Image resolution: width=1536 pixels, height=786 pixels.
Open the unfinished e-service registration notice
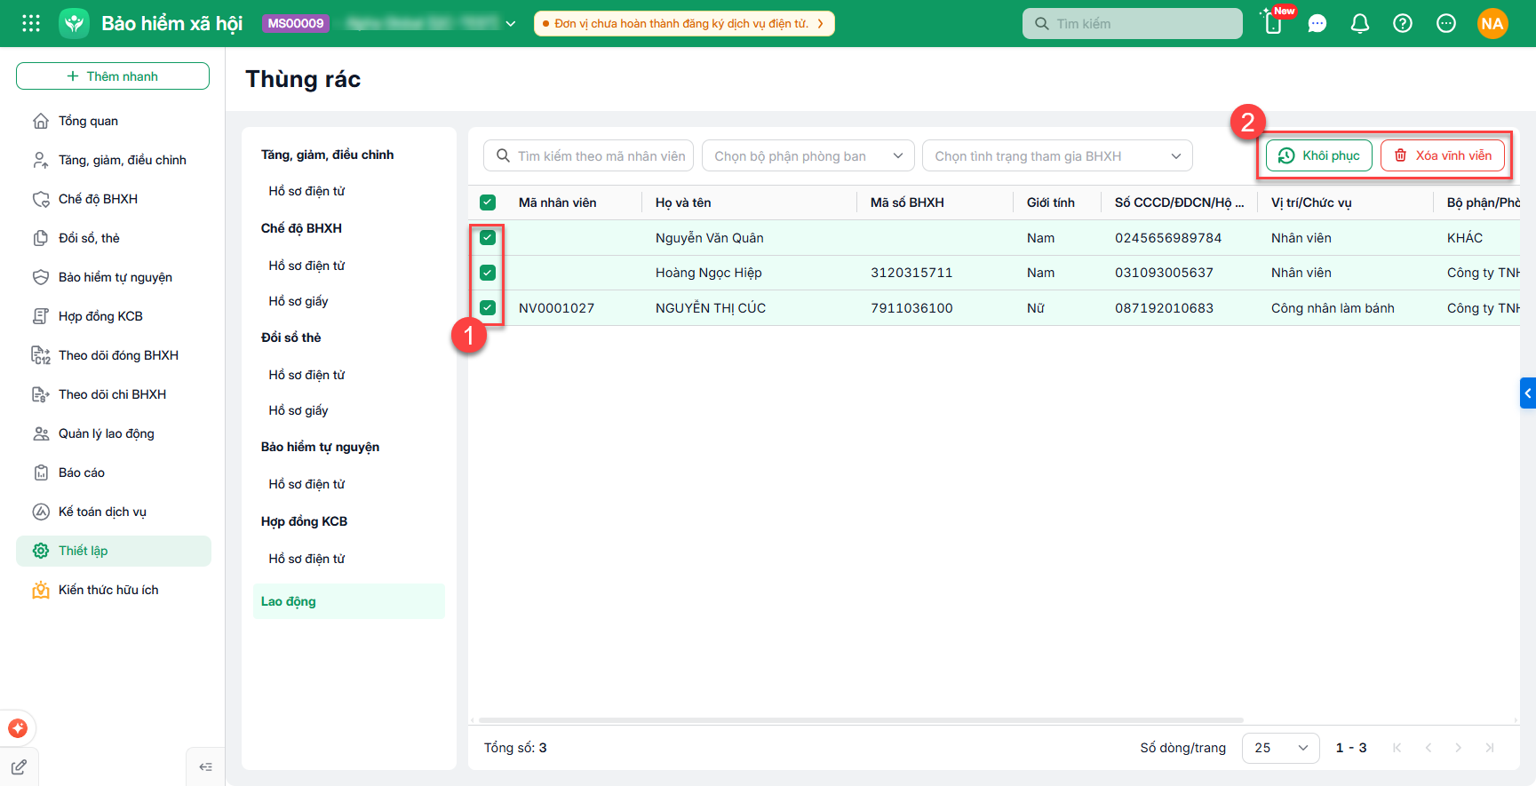(684, 24)
